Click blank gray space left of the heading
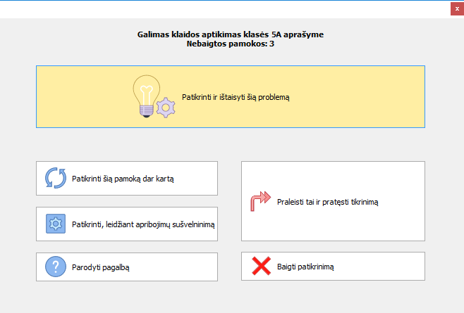The height and width of the screenshot is (313, 464). 63,39
